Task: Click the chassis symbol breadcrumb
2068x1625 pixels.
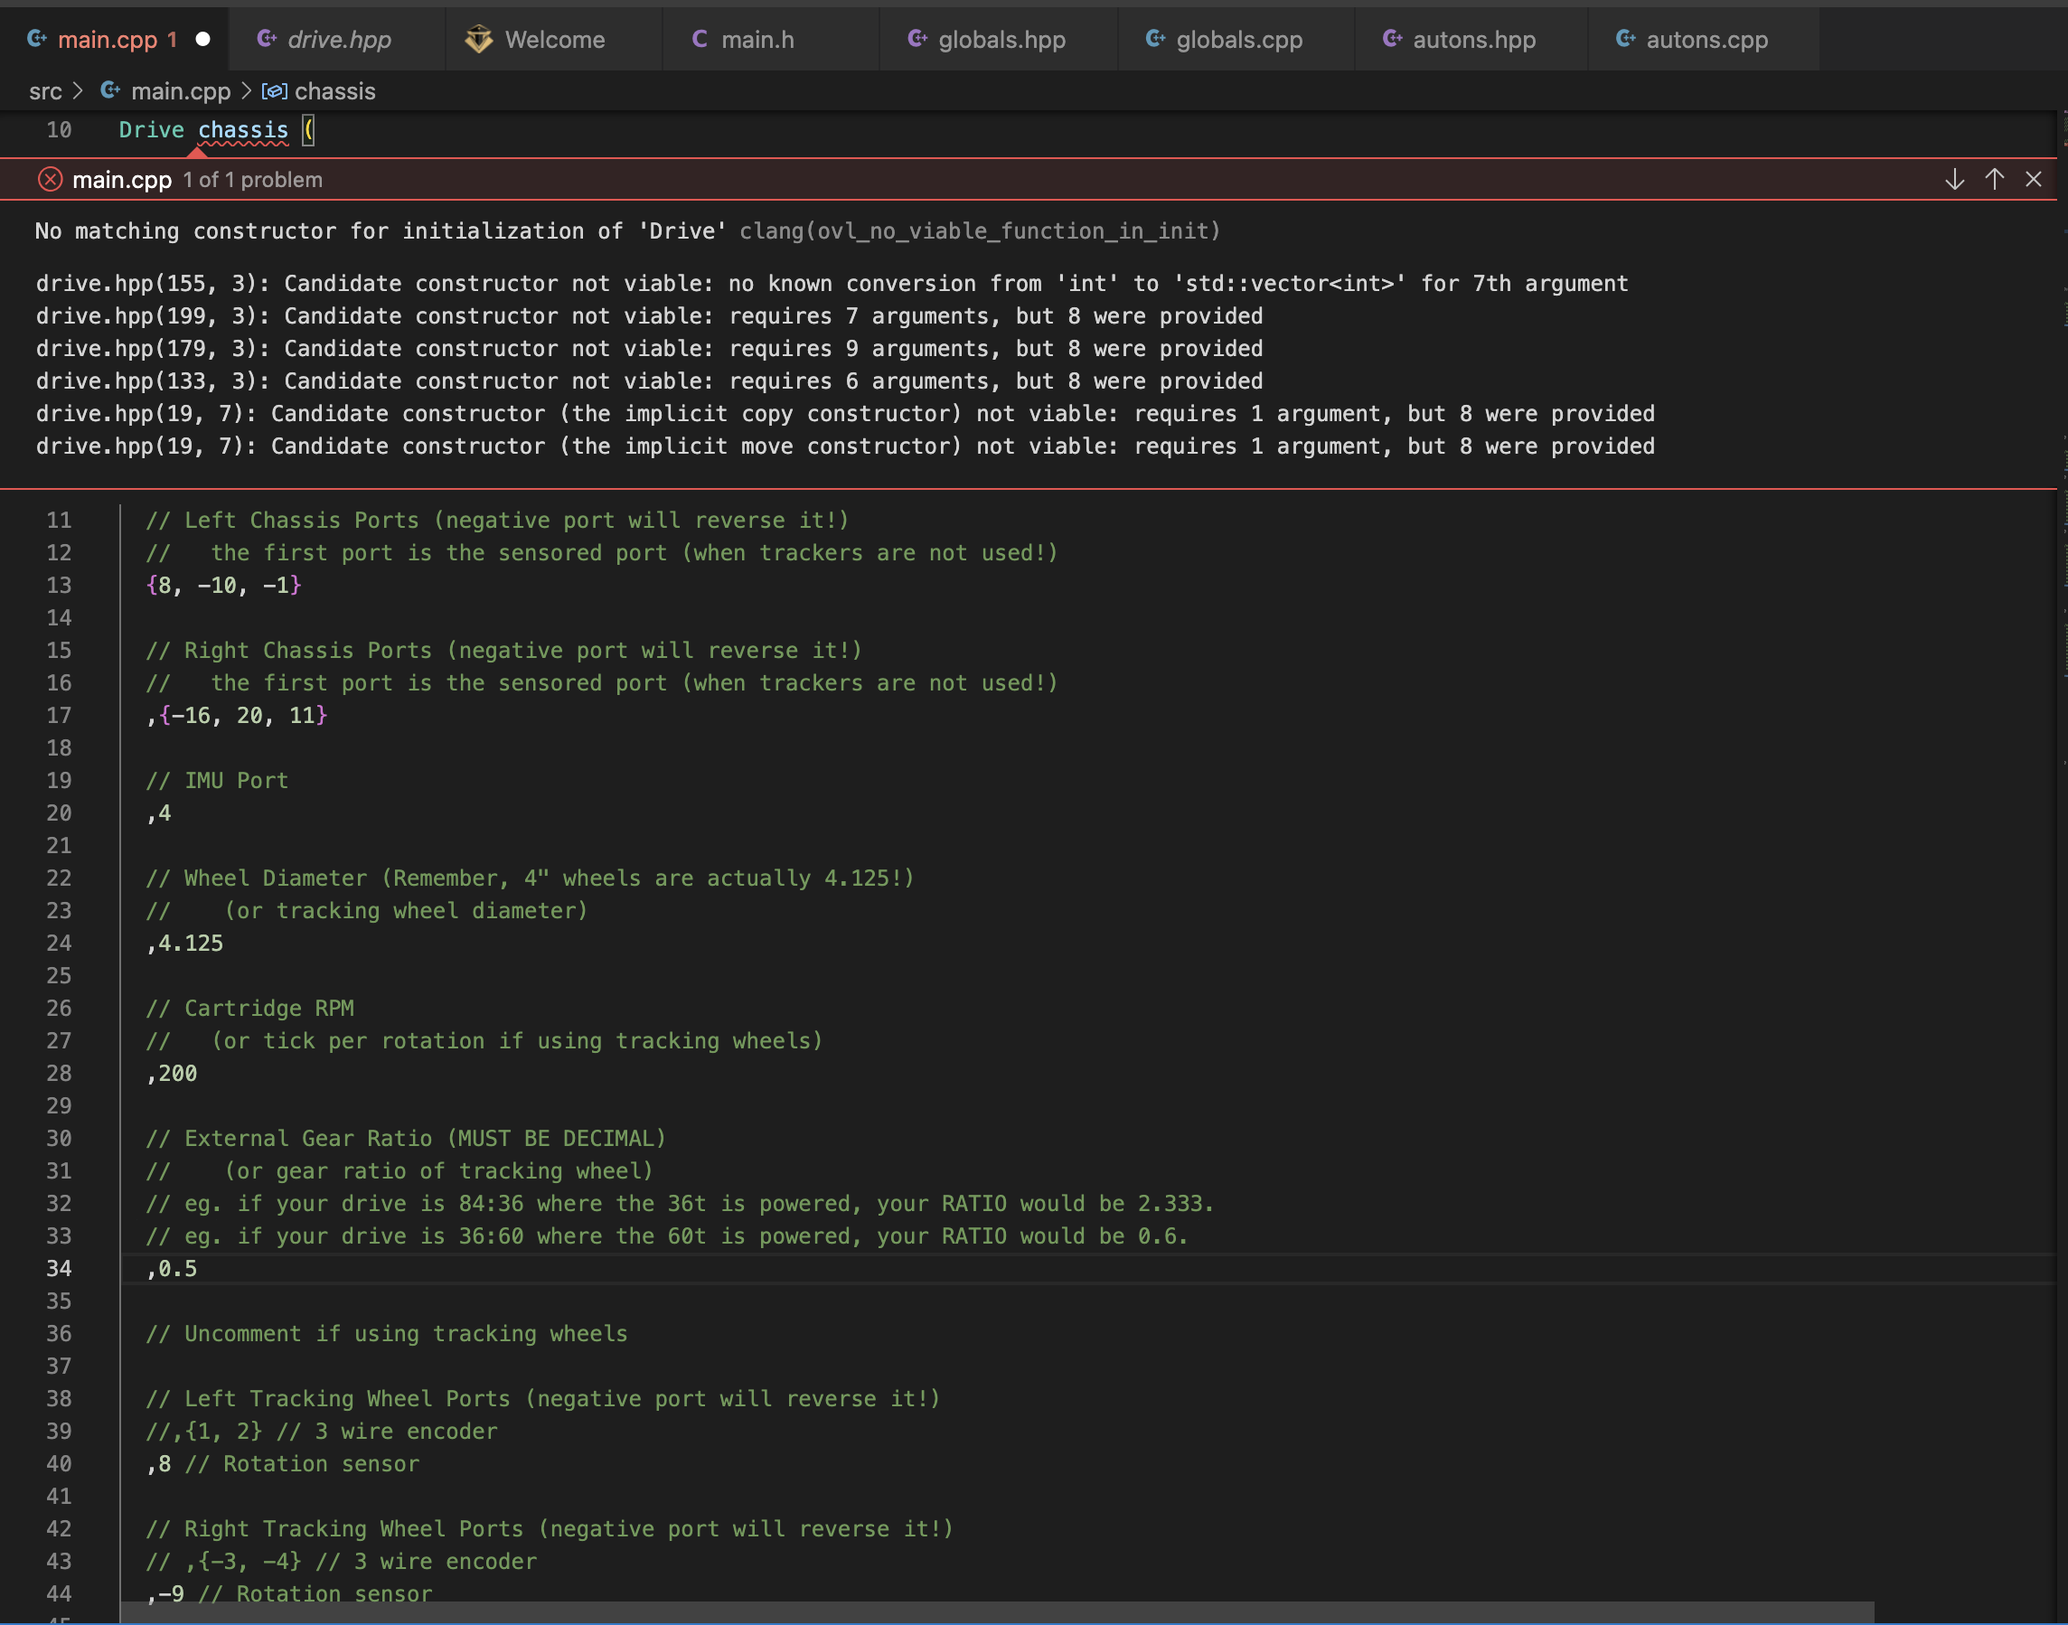Action: click(334, 91)
